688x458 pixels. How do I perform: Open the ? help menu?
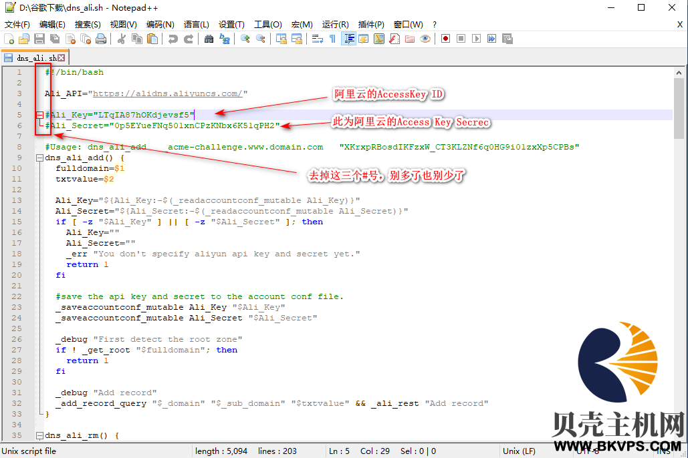click(x=435, y=25)
